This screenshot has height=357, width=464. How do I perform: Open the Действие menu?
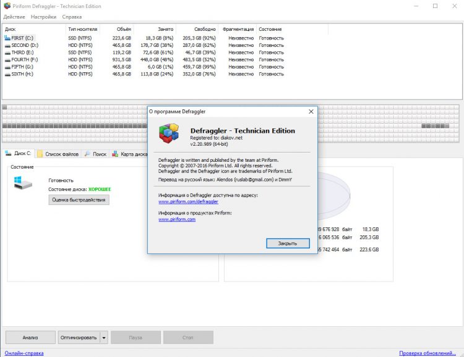[x=14, y=17]
